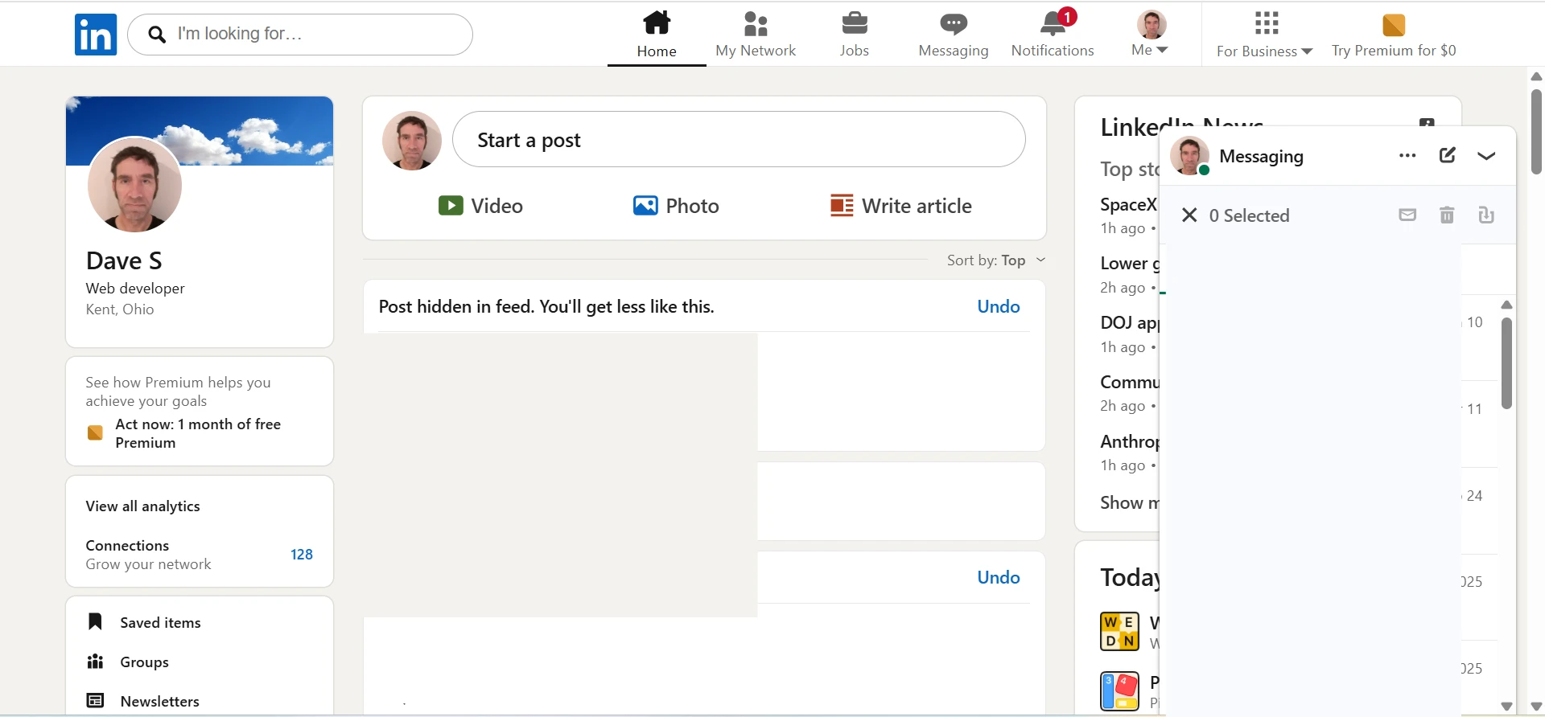This screenshot has height=717, width=1545.
Task: Click the LinkedIn News info icon
Action: 1427,122
